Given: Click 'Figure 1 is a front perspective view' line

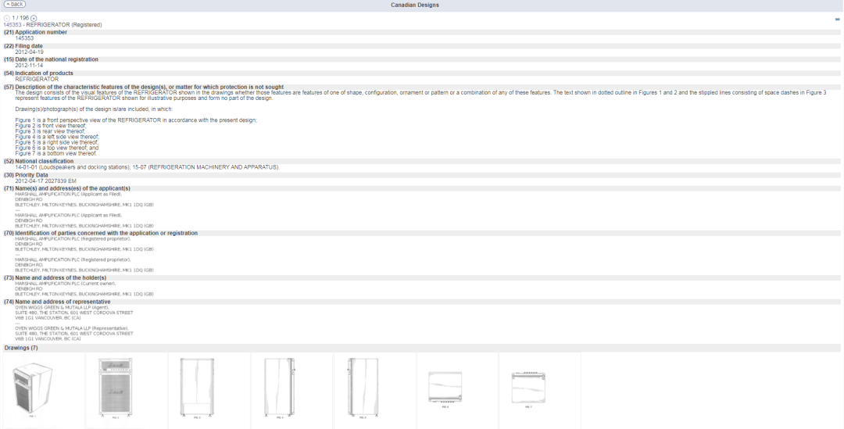Looking at the screenshot, I should click(x=136, y=120).
